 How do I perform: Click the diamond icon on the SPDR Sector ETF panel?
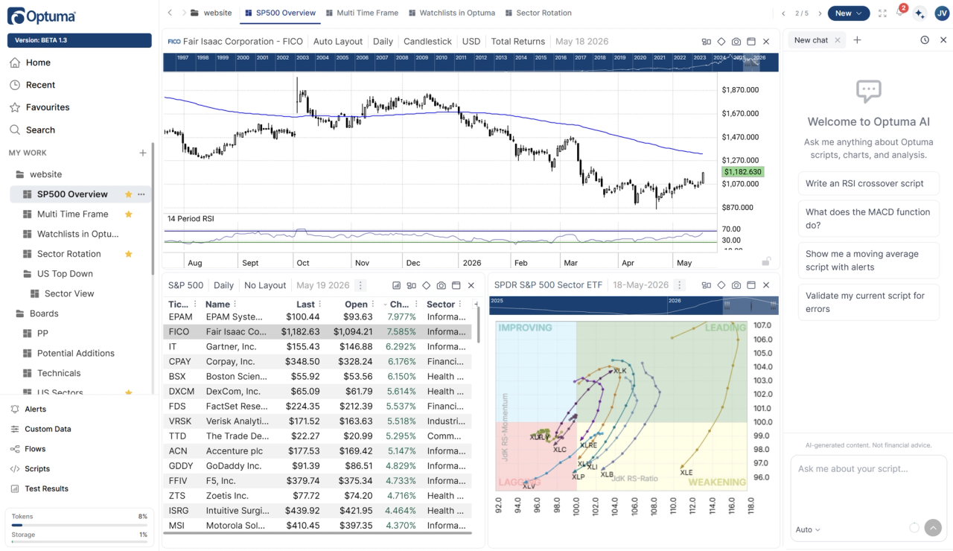click(x=721, y=285)
